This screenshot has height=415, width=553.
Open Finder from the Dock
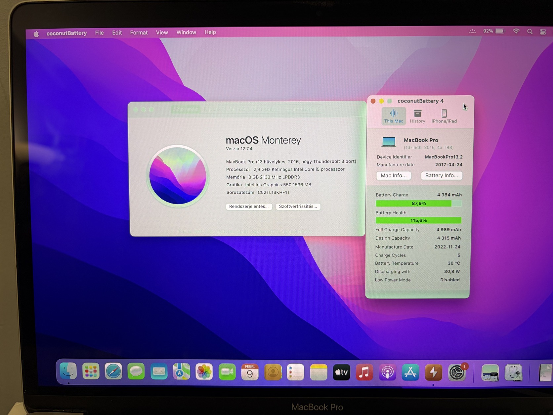point(68,371)
